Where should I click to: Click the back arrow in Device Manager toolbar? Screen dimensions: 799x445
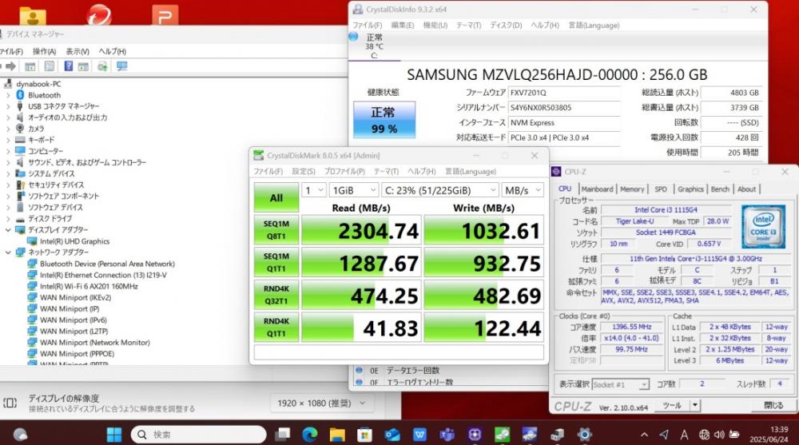[x=2, y=66]
